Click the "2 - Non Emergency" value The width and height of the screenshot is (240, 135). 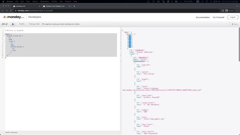(151, 105)
